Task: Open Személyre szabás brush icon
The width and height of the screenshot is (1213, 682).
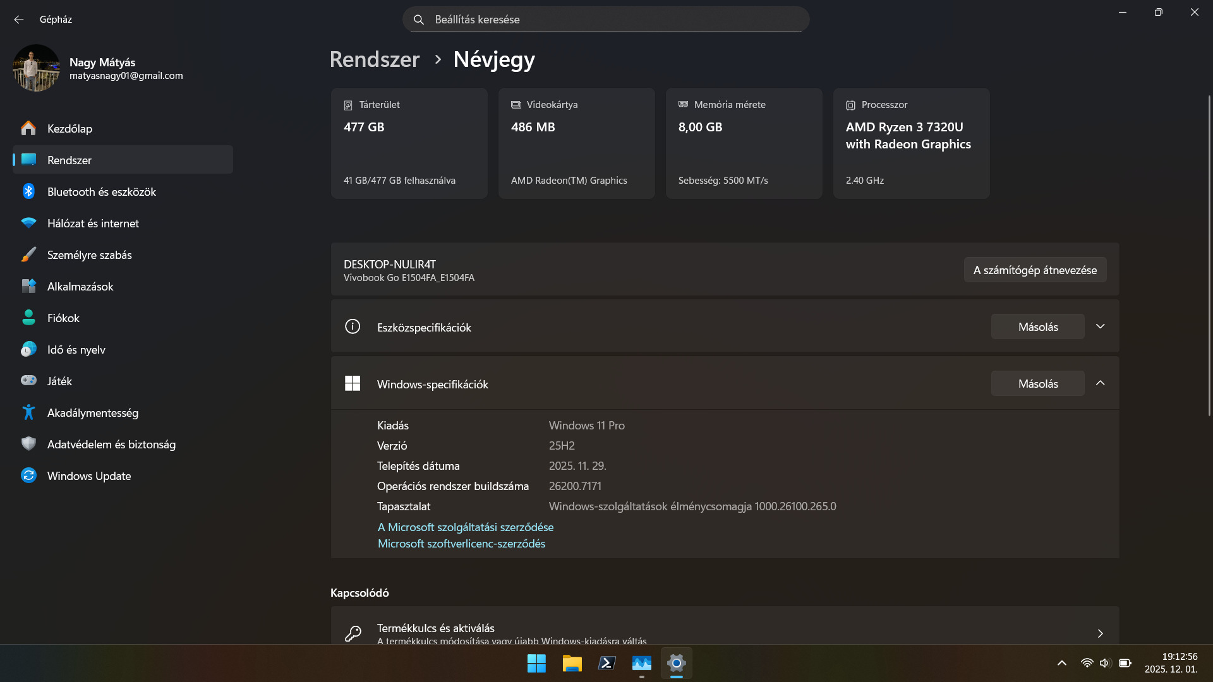Action: pyautogui.click(x=28, y=255)
